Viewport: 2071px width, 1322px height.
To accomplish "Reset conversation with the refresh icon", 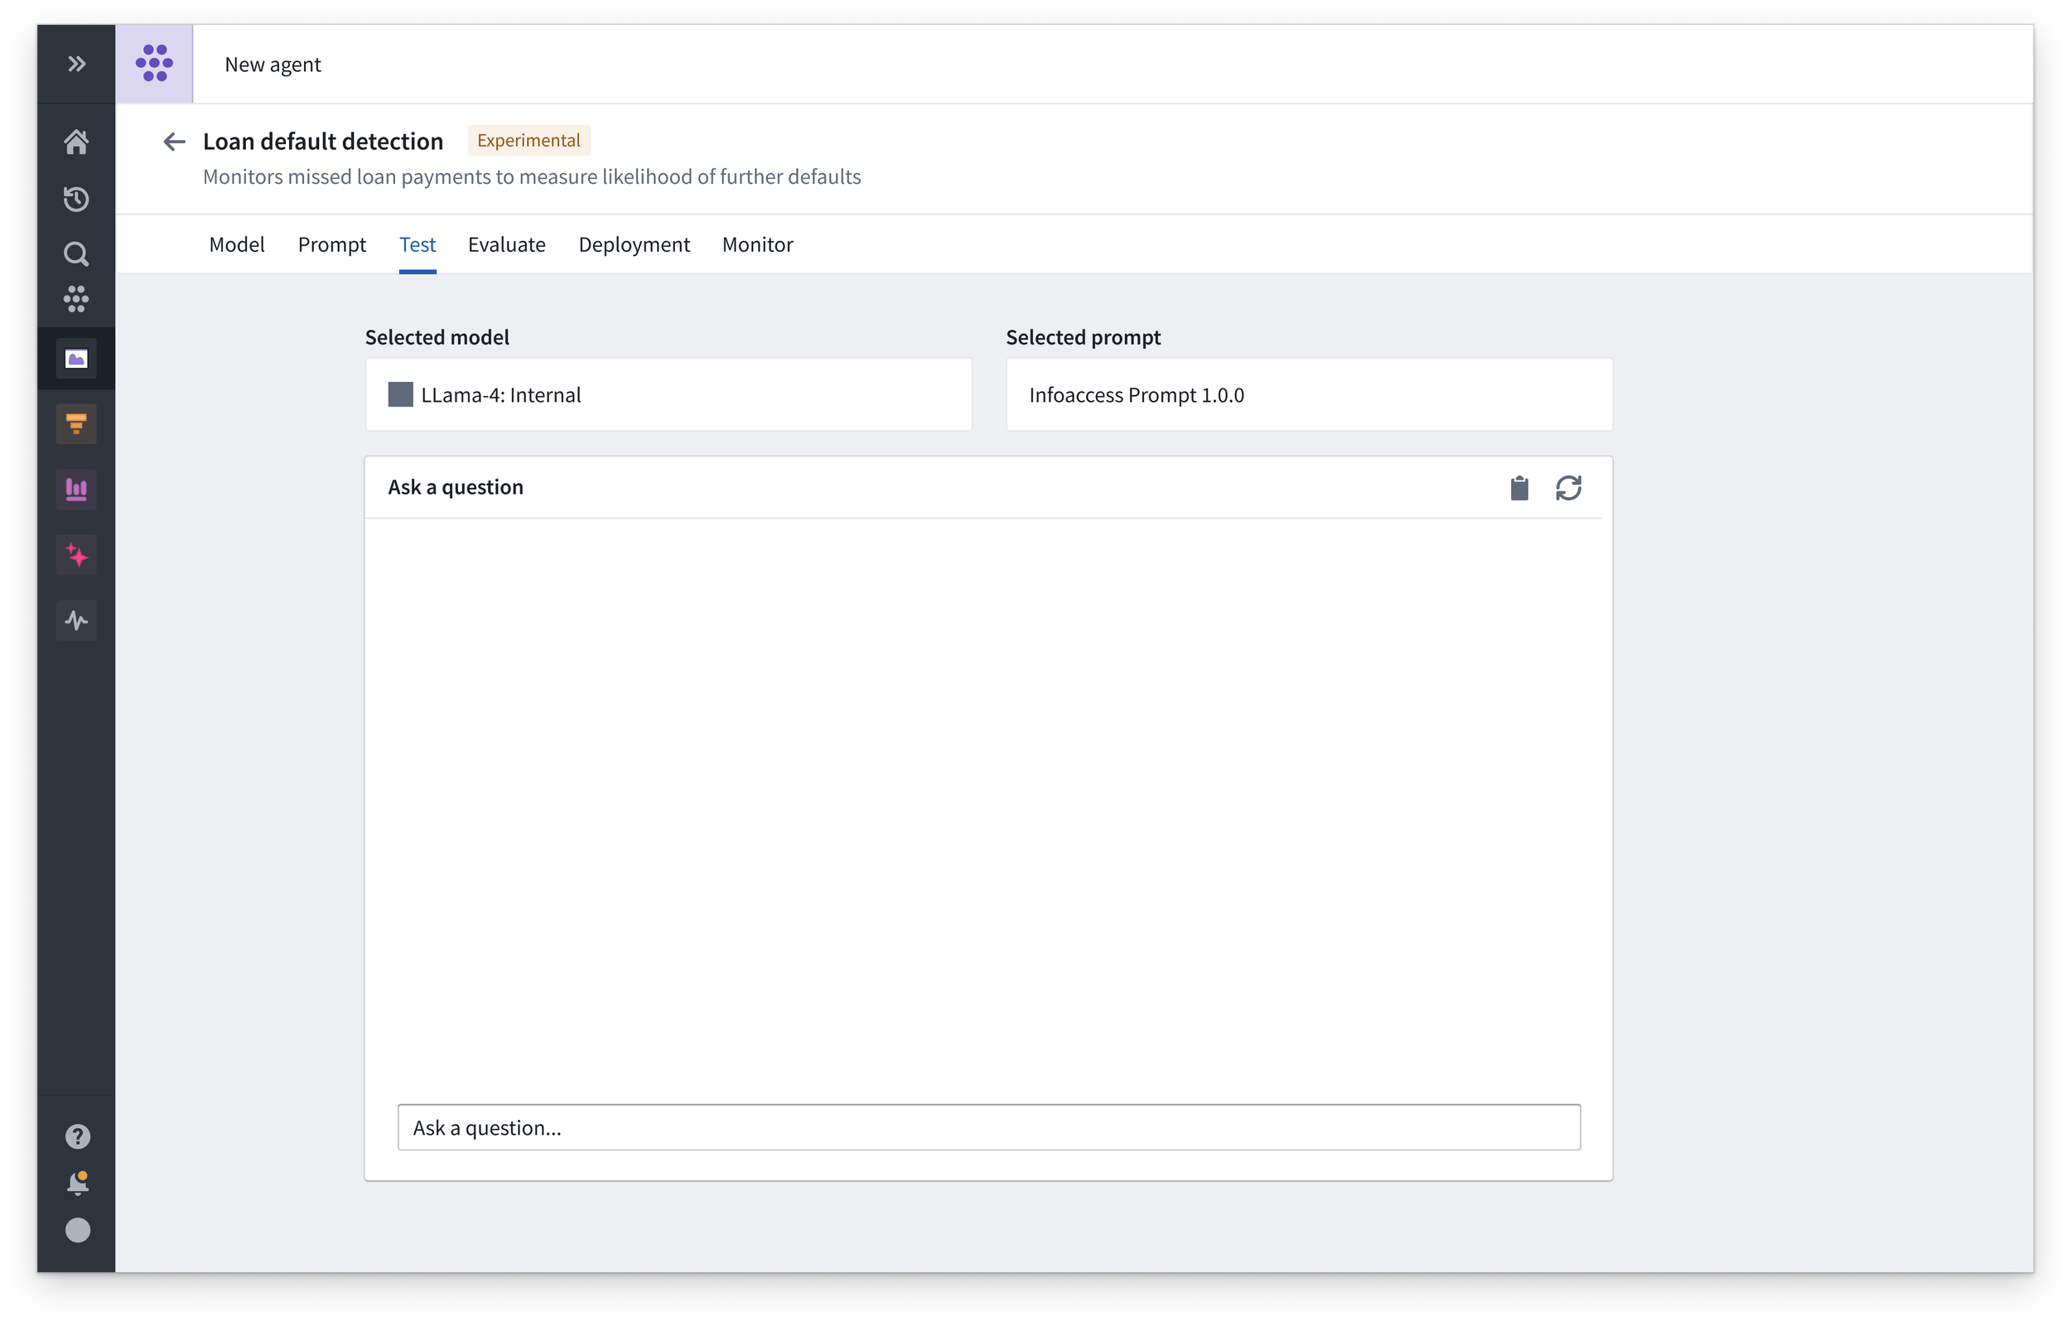I will pyautogui.click(x=1568, y=488).
